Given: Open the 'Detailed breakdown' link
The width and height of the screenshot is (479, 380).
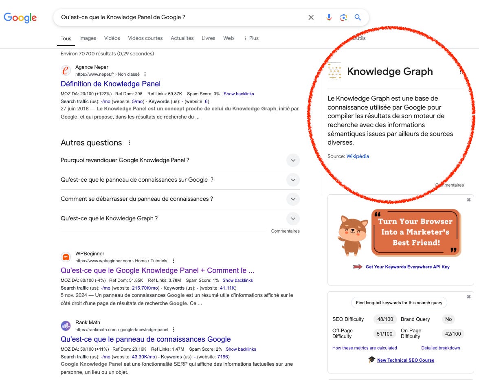Looking at the screenshot, I should coord(441,348).
